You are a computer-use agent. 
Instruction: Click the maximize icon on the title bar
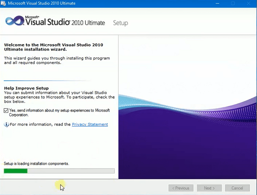pos(232,3)
